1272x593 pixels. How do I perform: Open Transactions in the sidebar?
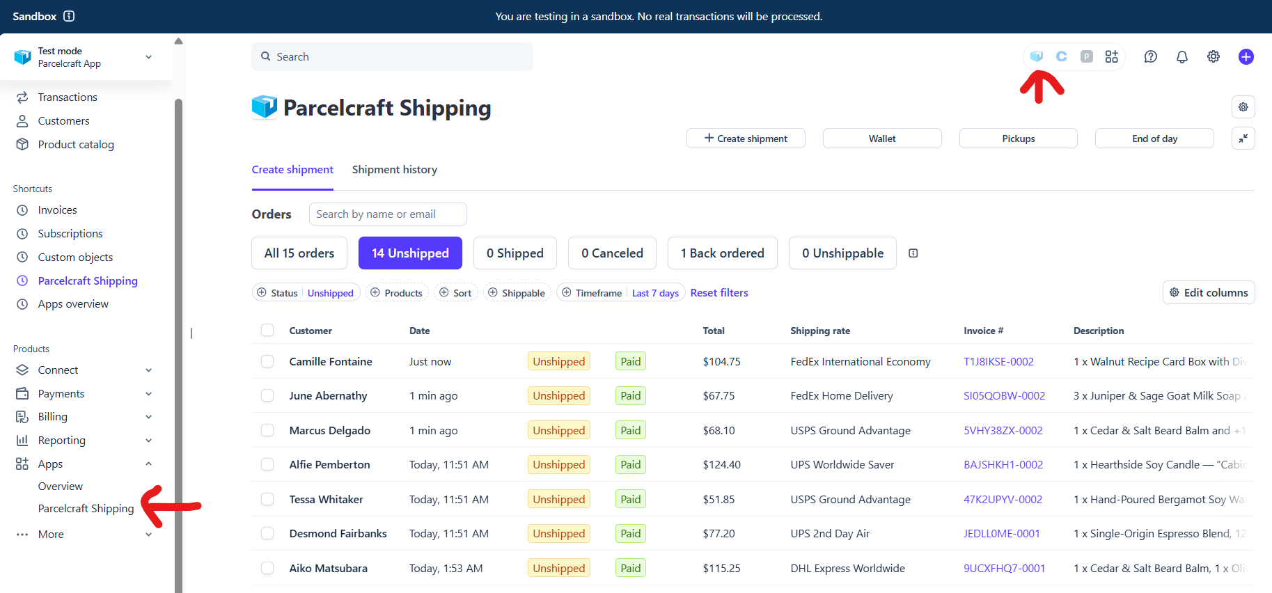coord(68,97)
